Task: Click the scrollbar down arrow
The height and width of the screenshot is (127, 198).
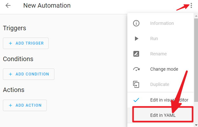Action: click(196, 125)
